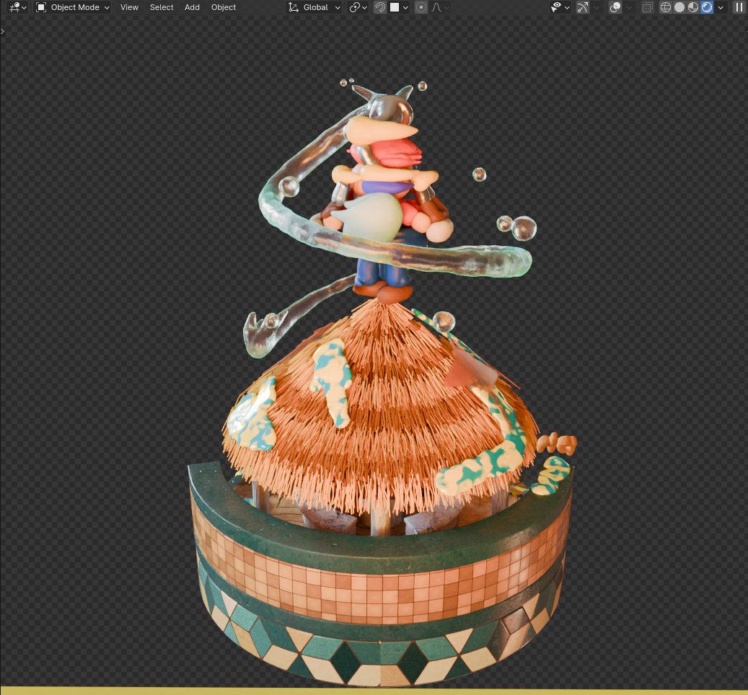Open the View menu
Screen dimensions: 748x695
[129, 7]
